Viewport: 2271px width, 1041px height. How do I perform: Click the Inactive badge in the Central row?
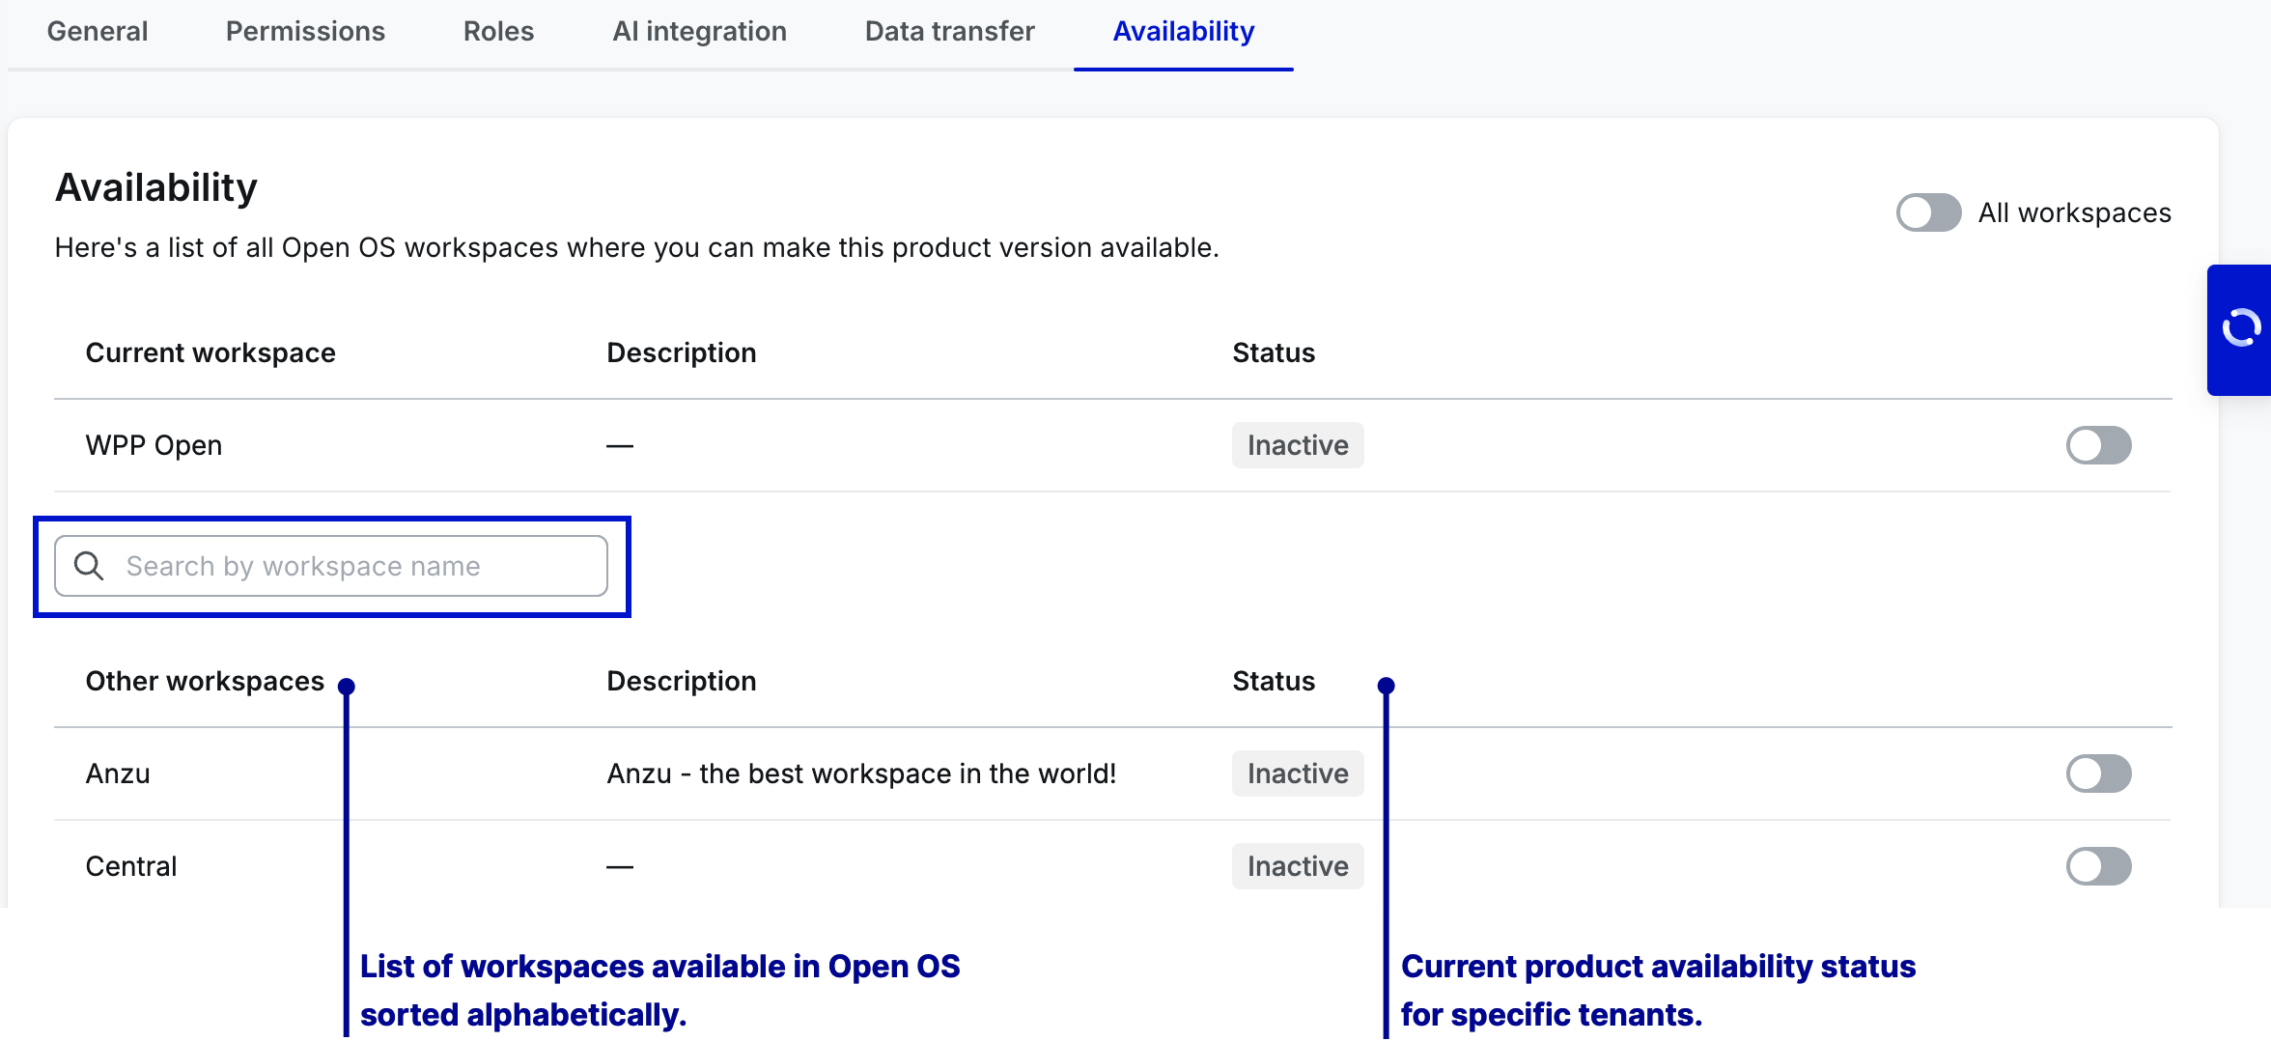(1297, 866)
